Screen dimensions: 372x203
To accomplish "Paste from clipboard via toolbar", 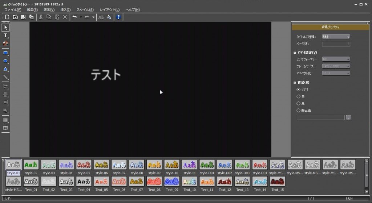I will point(57,17).
